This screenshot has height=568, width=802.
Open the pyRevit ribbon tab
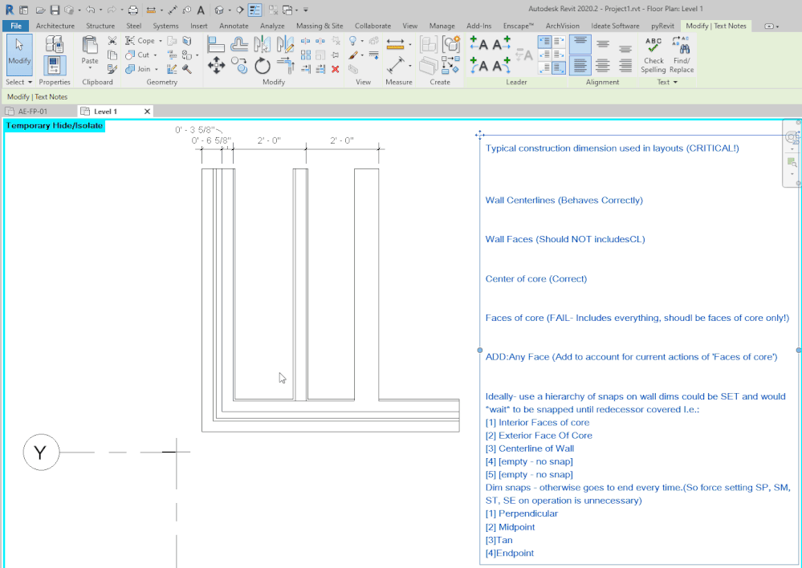coord(662,26)
